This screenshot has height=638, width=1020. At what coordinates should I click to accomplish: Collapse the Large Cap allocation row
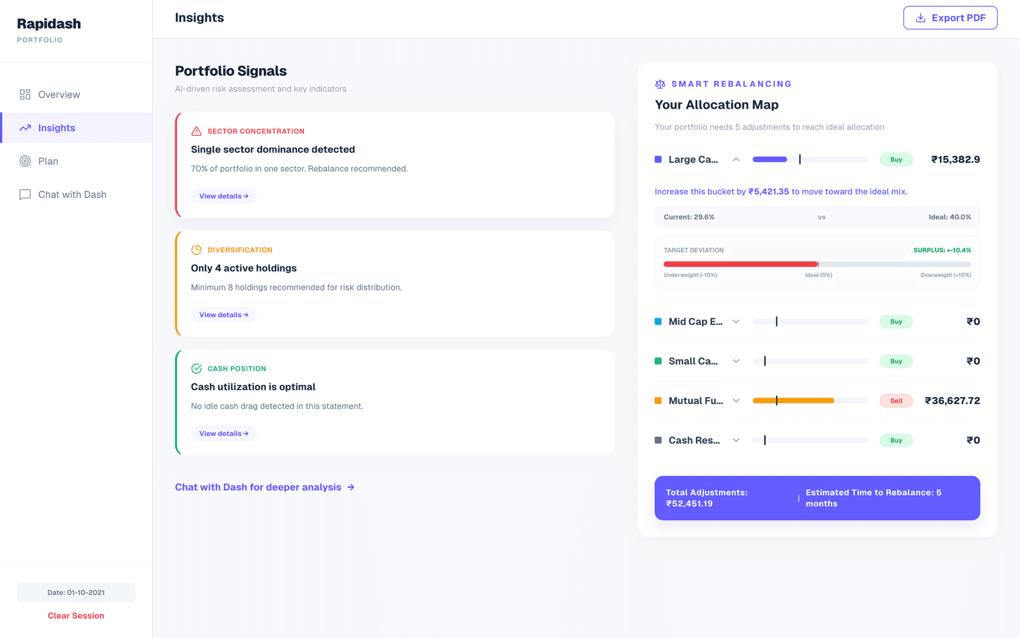[x=736, y=159]
